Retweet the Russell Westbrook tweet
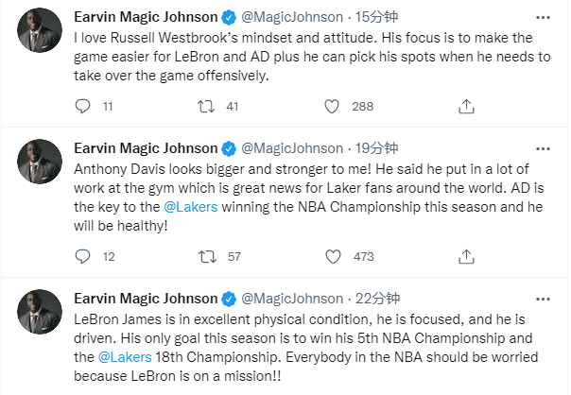 pos(205,107)
